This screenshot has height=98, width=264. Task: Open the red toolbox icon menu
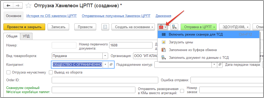163,27
